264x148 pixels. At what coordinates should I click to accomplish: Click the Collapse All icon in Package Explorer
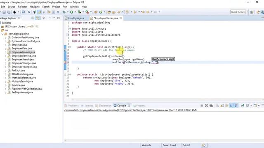pos(33,18)
